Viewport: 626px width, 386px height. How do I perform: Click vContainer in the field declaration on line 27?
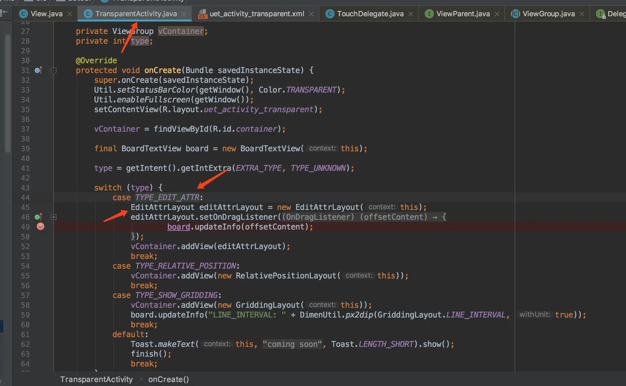[x=181, y=31]
